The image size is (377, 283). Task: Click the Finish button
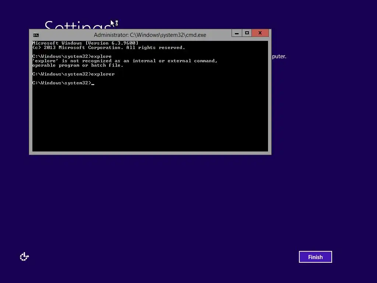click(x=315, y=257)
